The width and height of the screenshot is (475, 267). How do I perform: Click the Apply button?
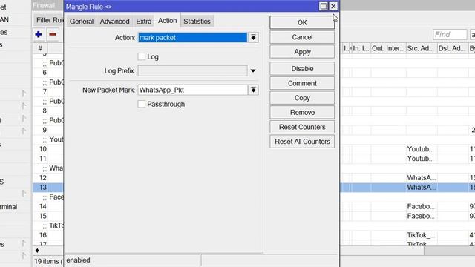point(302,52)
